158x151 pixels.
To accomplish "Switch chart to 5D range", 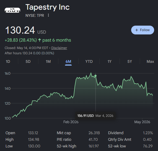I will pos(28,61).
